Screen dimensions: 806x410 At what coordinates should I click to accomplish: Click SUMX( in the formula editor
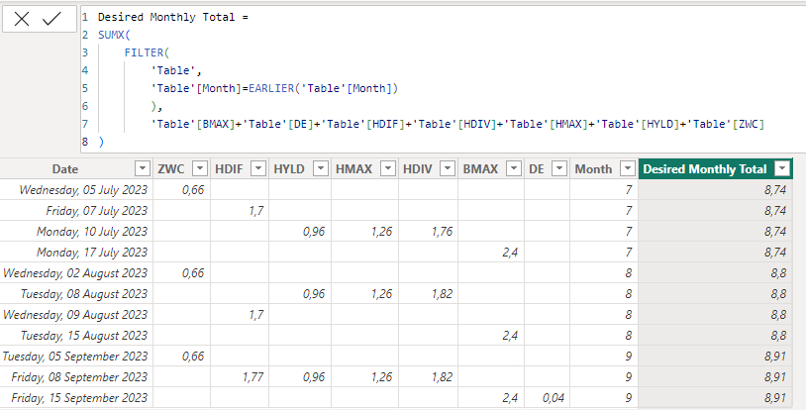(115, 35)
